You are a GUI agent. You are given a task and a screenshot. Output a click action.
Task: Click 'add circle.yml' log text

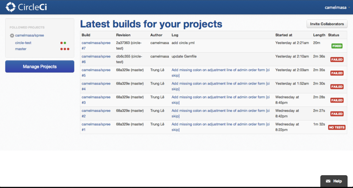pos(183,43)
